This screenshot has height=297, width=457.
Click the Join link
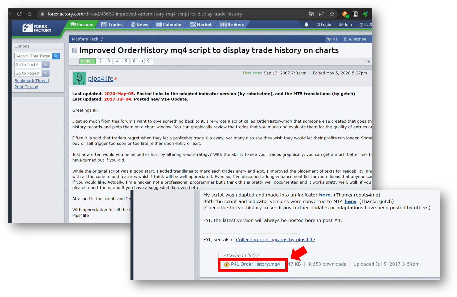pyautogui.click(x=345, y=25)
